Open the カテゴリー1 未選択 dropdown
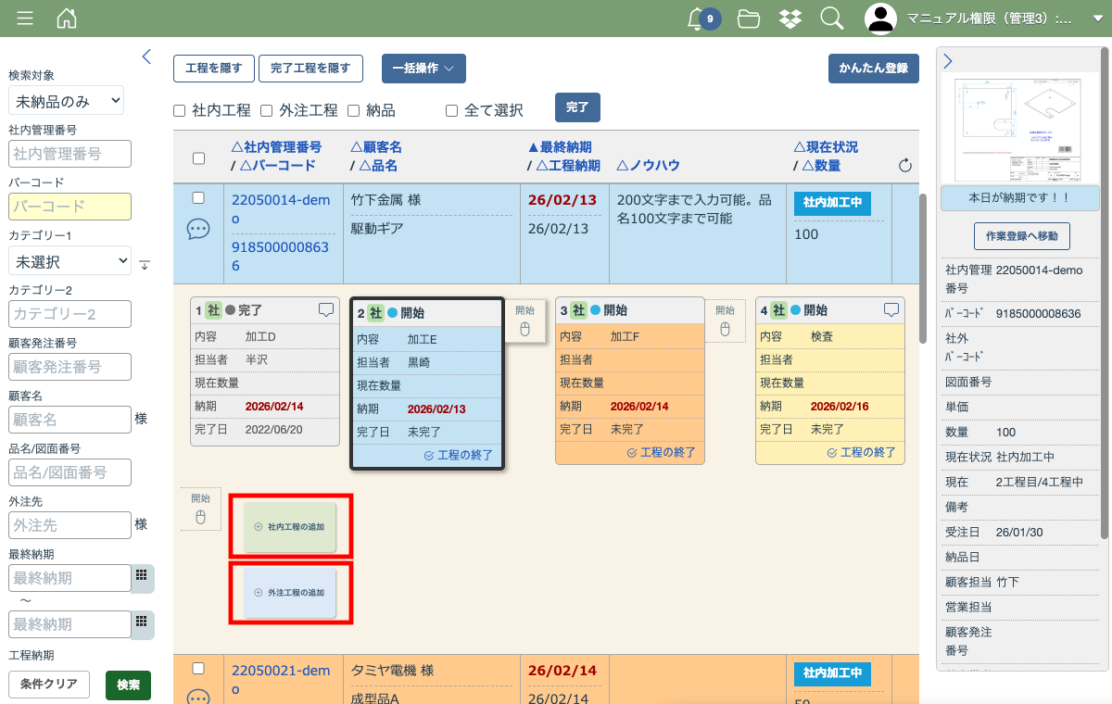This screenshot has width=1112, height=704. click(x=69, y=262)
